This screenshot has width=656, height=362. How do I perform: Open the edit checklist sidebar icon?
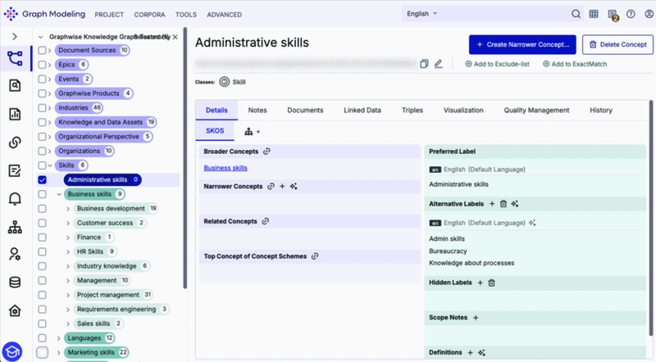(x=15, y=170)
